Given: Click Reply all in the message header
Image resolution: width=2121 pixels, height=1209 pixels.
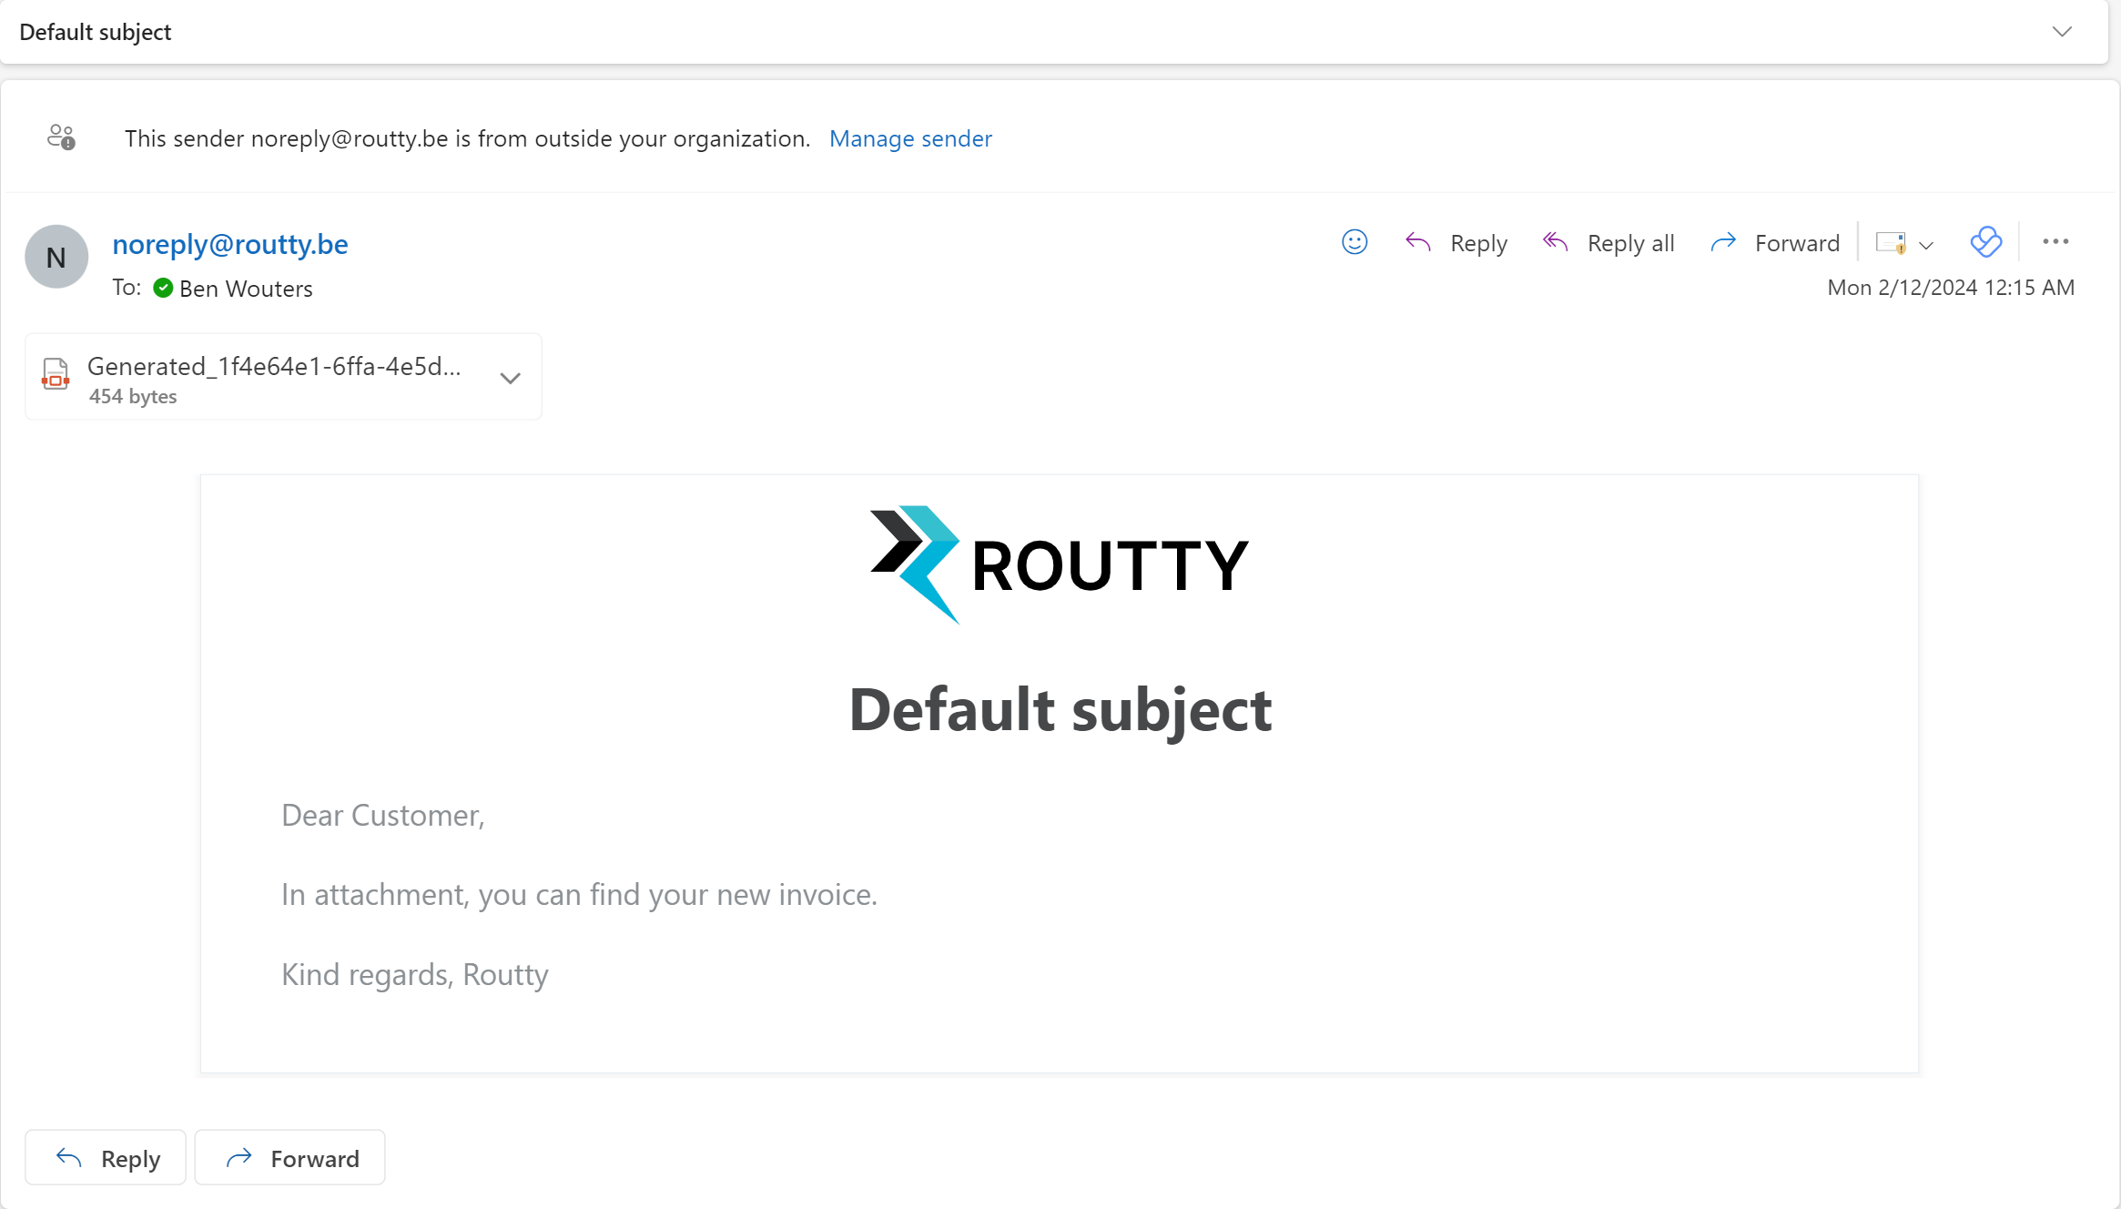Looking at the screenshot, I should [x=1609, y=243].
